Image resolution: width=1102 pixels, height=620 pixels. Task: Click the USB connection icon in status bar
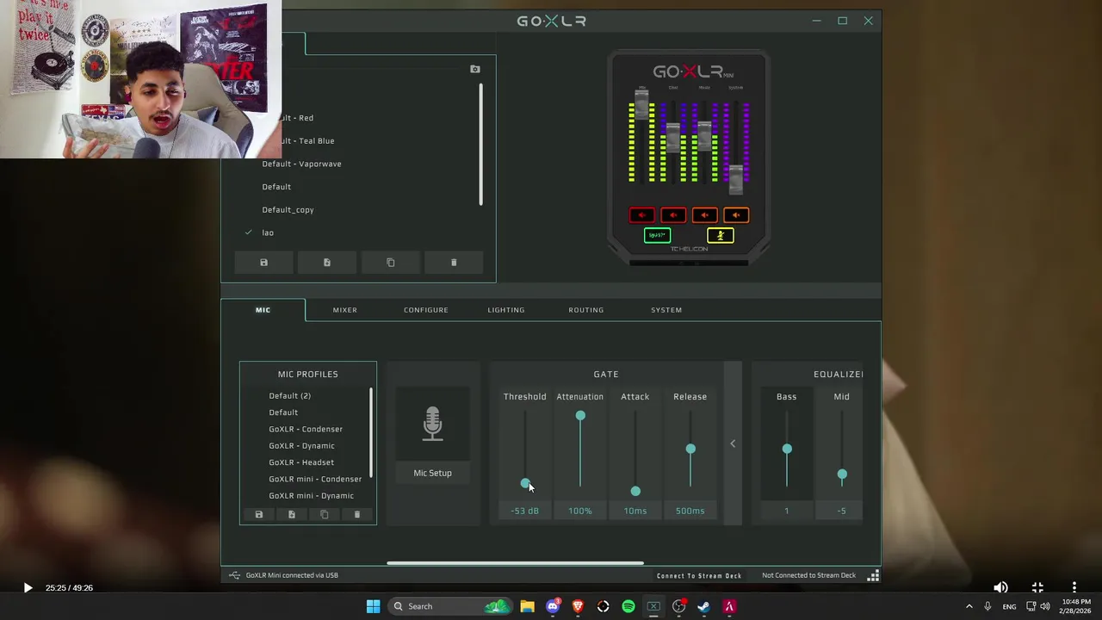pos(234,575)
